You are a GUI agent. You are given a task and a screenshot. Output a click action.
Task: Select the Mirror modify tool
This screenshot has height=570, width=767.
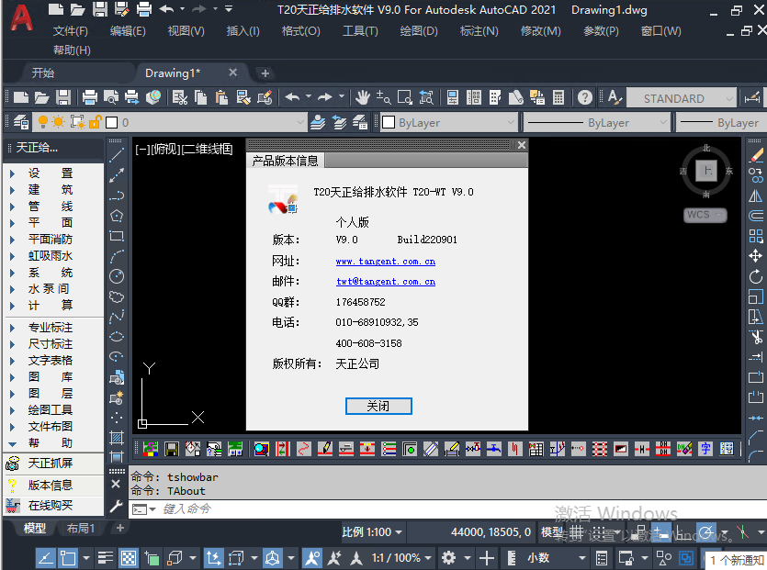tap(756, 196)
